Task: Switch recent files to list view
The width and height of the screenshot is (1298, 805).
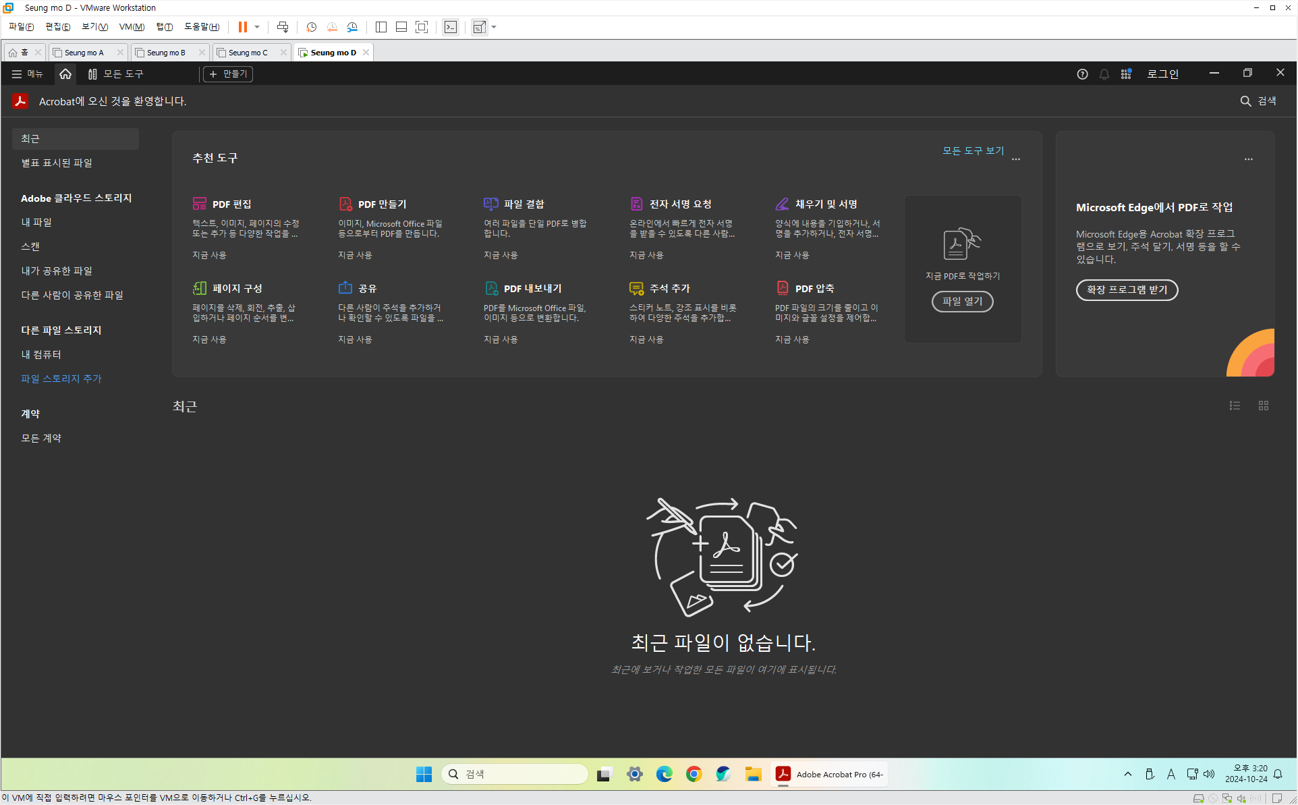Action: (x=1235, y=406)
